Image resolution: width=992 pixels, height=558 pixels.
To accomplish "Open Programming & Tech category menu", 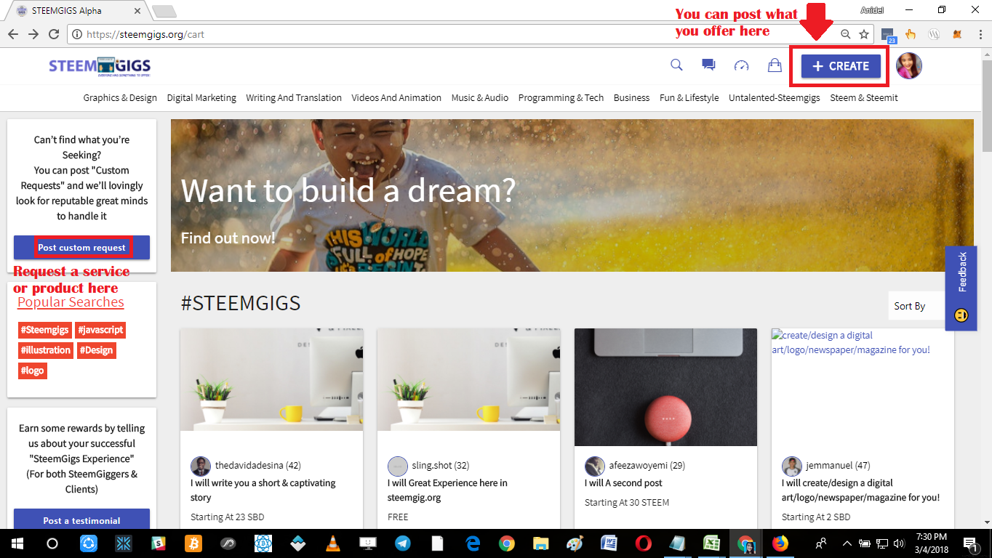I will click(x=561, y=97).
